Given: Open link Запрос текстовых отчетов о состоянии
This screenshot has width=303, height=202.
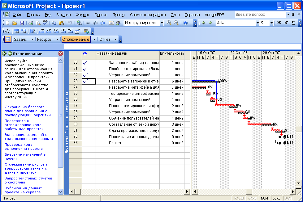Looking at the screenshot, I should click(x=28, y=180).
